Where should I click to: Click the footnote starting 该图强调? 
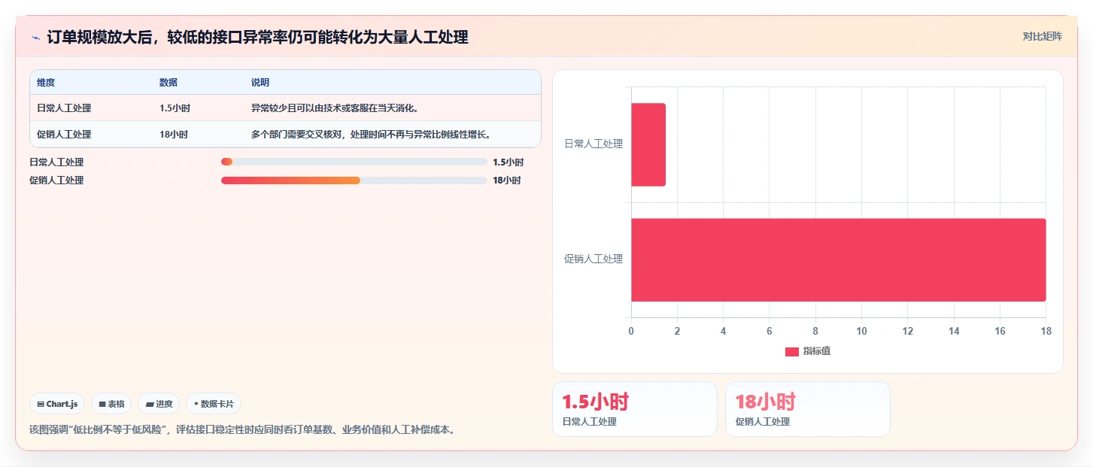242,430
